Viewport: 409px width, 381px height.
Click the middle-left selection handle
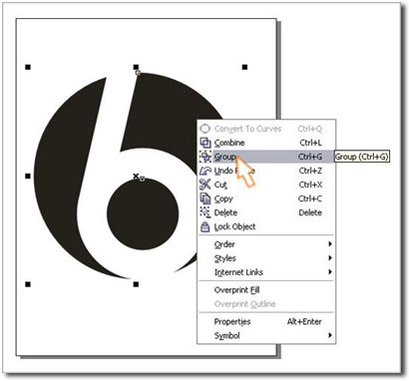28,176
